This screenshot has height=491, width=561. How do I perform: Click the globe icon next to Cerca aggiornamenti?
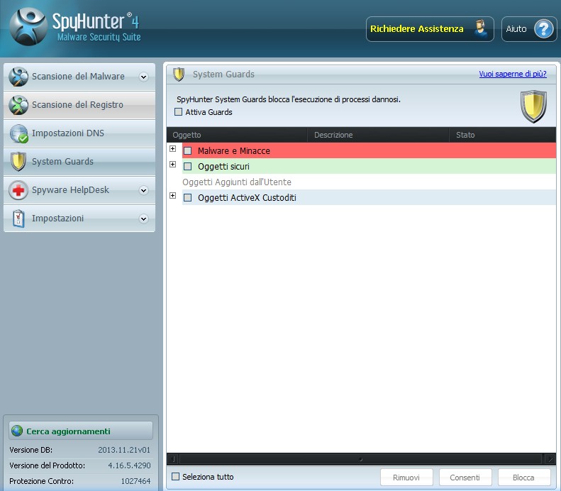17,431
